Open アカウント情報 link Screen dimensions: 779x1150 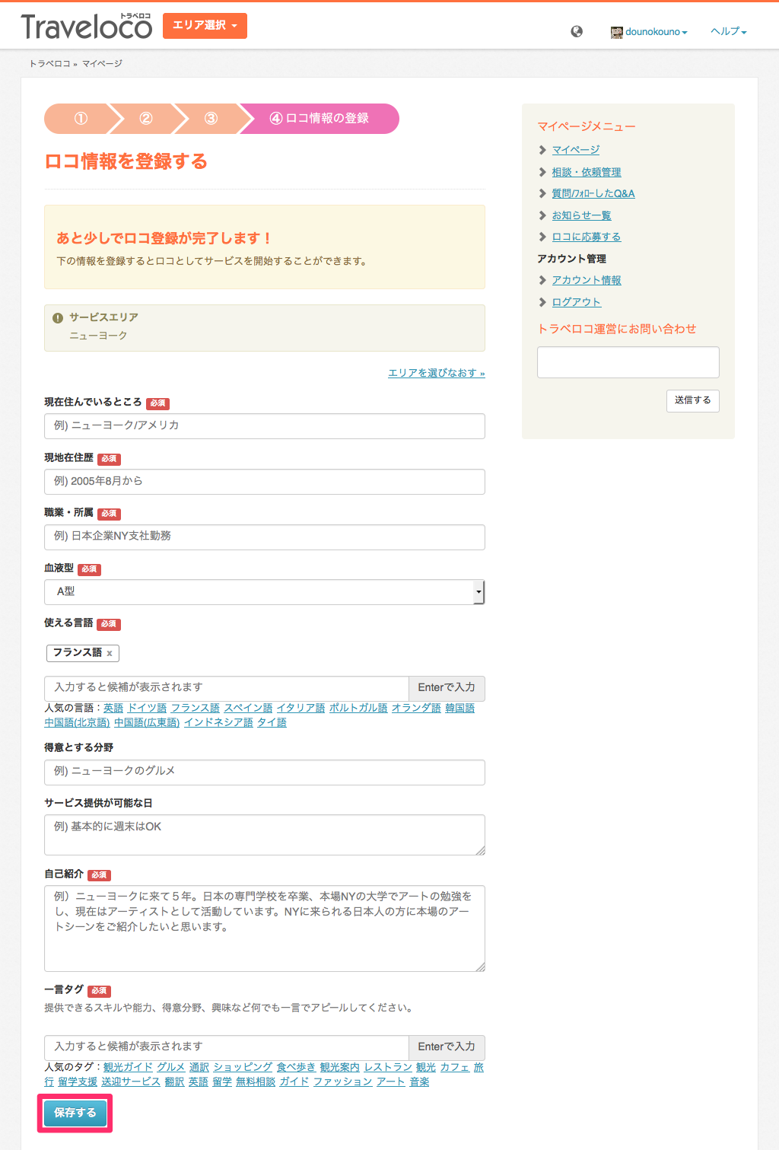pyautogui.click(x=587, y=280)
